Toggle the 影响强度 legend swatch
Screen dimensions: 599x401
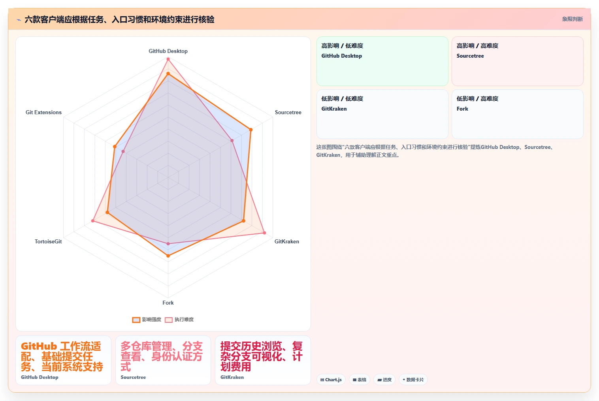(x=136, y=320)
